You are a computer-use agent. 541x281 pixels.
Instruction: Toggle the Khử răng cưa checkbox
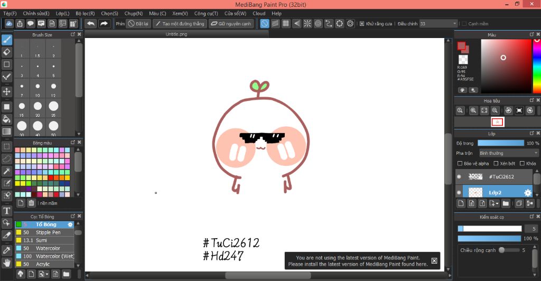[x=361, y=24]
